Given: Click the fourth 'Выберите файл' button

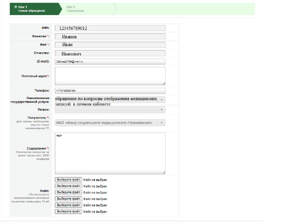Looking at the screenshot, I should (x=68, y=199).
